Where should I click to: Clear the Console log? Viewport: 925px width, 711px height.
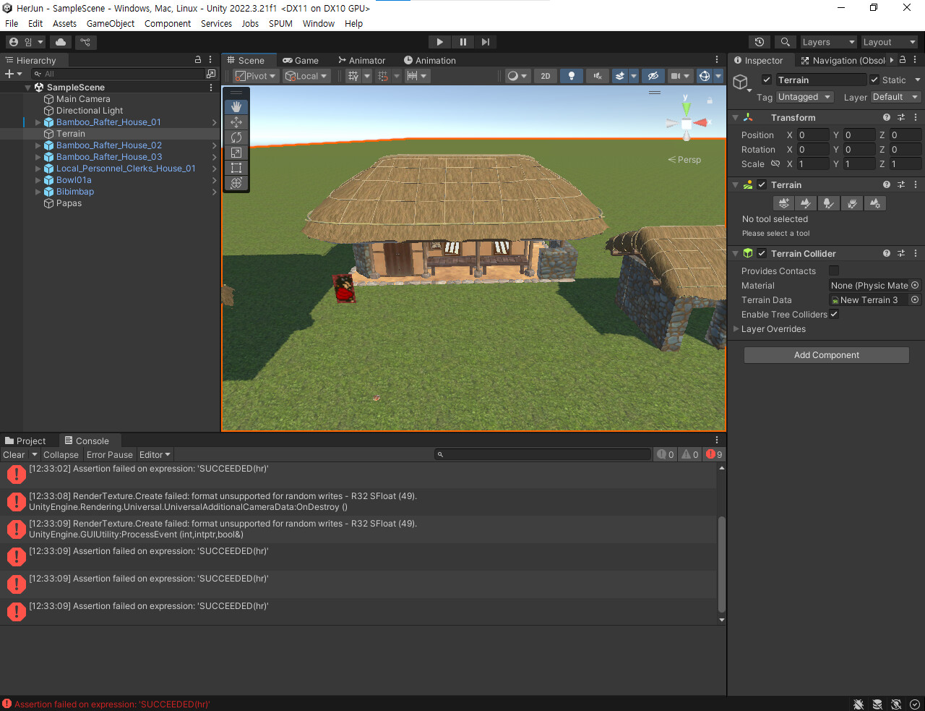[14, 455]
